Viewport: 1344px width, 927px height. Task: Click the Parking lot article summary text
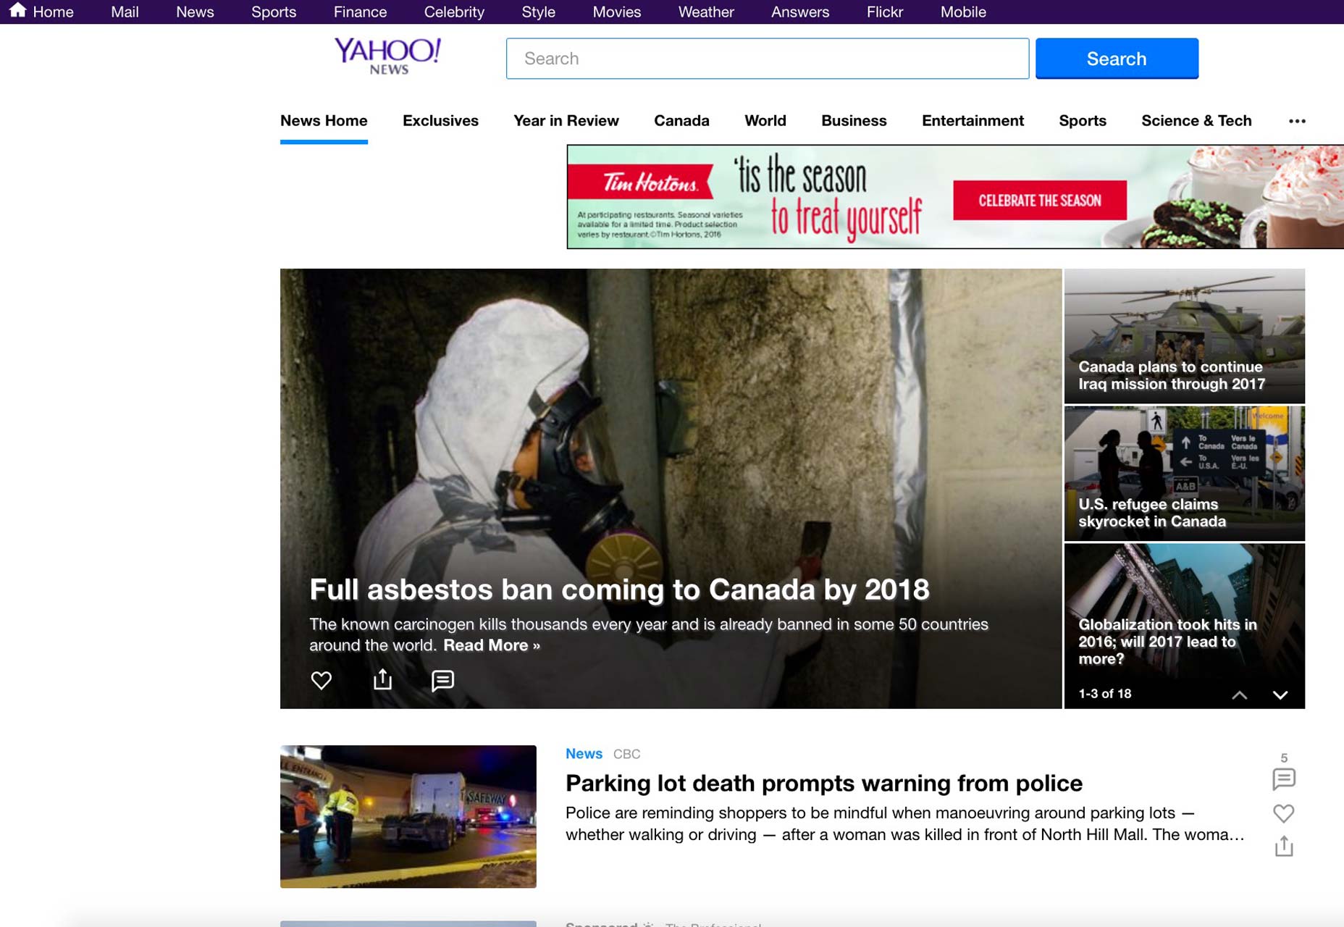tap(904, 823)
